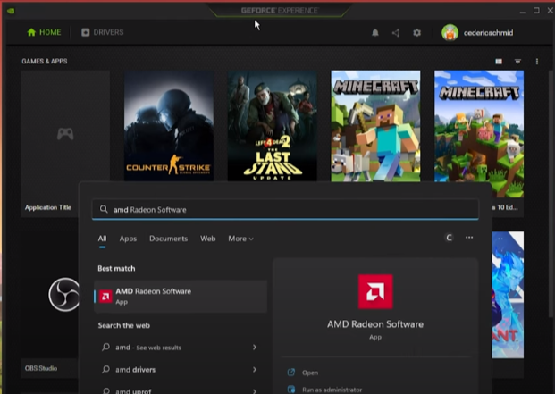The height and width of the screenshot is (394, 555).
Task: Click the large AMD Radeon Software logo
Action: click(x=374, y=291)
